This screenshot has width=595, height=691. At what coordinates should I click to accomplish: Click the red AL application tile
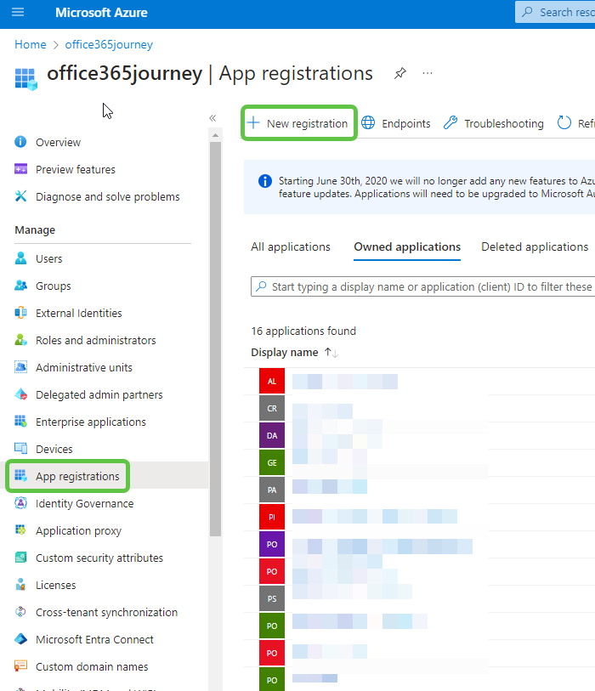coord(270,381)
